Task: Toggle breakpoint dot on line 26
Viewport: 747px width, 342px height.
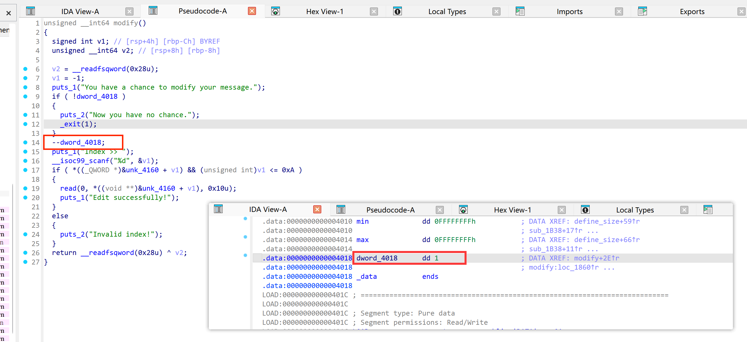Action: tap(25, 253)
